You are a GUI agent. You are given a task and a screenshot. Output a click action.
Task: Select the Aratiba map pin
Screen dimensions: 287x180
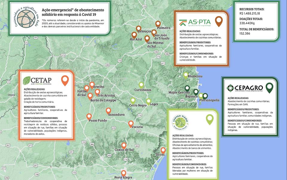[92, 85]
